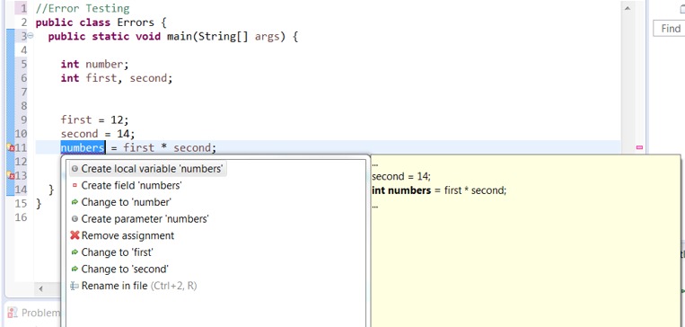
Task: Select Create field 'numbers'
Action: [126, 185]
